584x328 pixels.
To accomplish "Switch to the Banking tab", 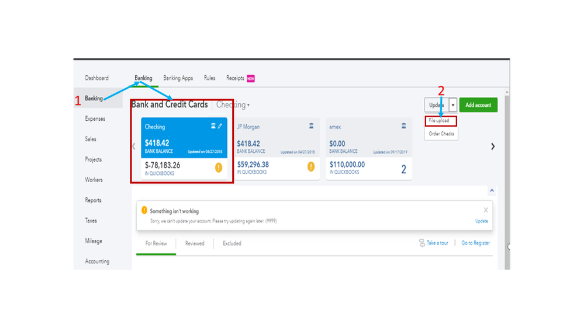I will click(x=143, y=78).
